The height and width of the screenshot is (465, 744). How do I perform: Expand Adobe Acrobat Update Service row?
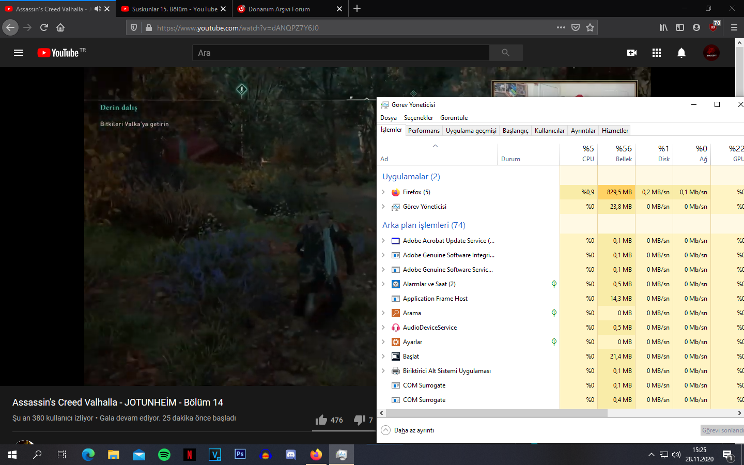383,241
